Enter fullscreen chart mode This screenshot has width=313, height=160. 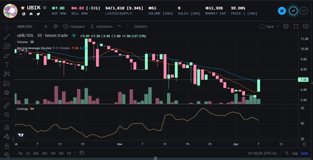[296, 26]
